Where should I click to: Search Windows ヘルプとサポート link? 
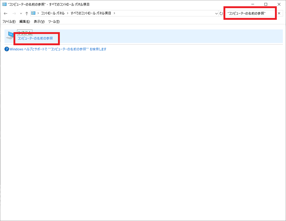pyautogui.click(x=58, y=49)
